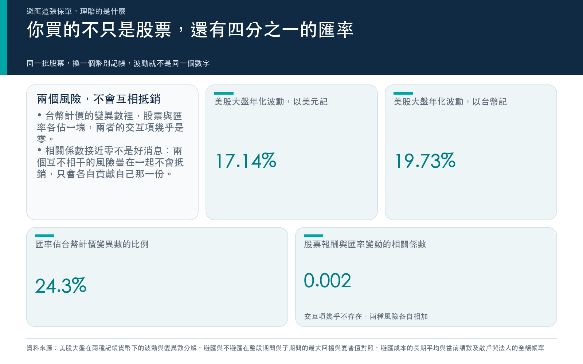583x364 pixels.
Task: Click the bullet starting 台幣計價的變異數裡
Action: [110, 127]
